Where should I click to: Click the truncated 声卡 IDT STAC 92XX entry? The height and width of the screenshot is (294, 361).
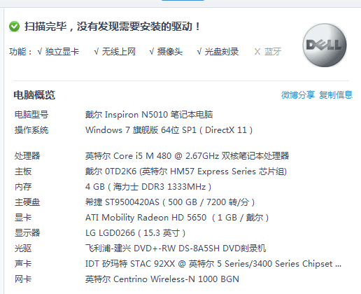(213, 264)
